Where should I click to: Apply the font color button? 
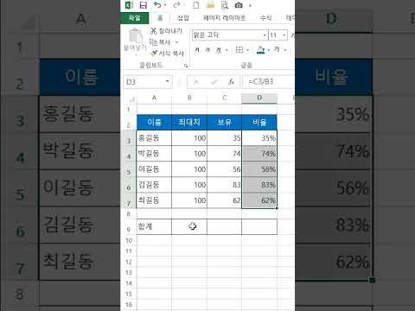[277, 50]
